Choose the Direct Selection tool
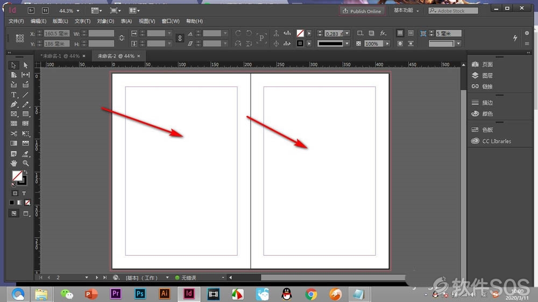 (x=26, y=65)
